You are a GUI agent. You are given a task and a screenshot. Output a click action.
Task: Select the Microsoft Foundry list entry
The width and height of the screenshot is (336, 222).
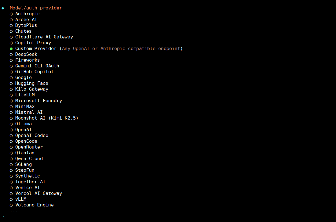point(38,101)
